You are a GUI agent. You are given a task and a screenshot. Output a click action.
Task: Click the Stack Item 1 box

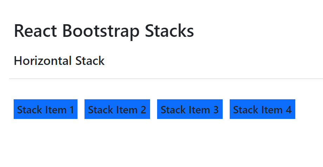point(46,109)
